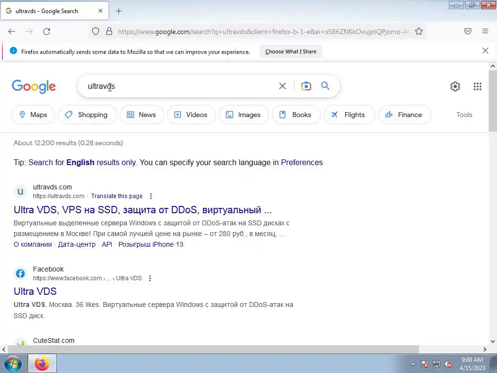Open the network tray icon
The width and height of the screenshot is (497, 373).
(436, 364)
